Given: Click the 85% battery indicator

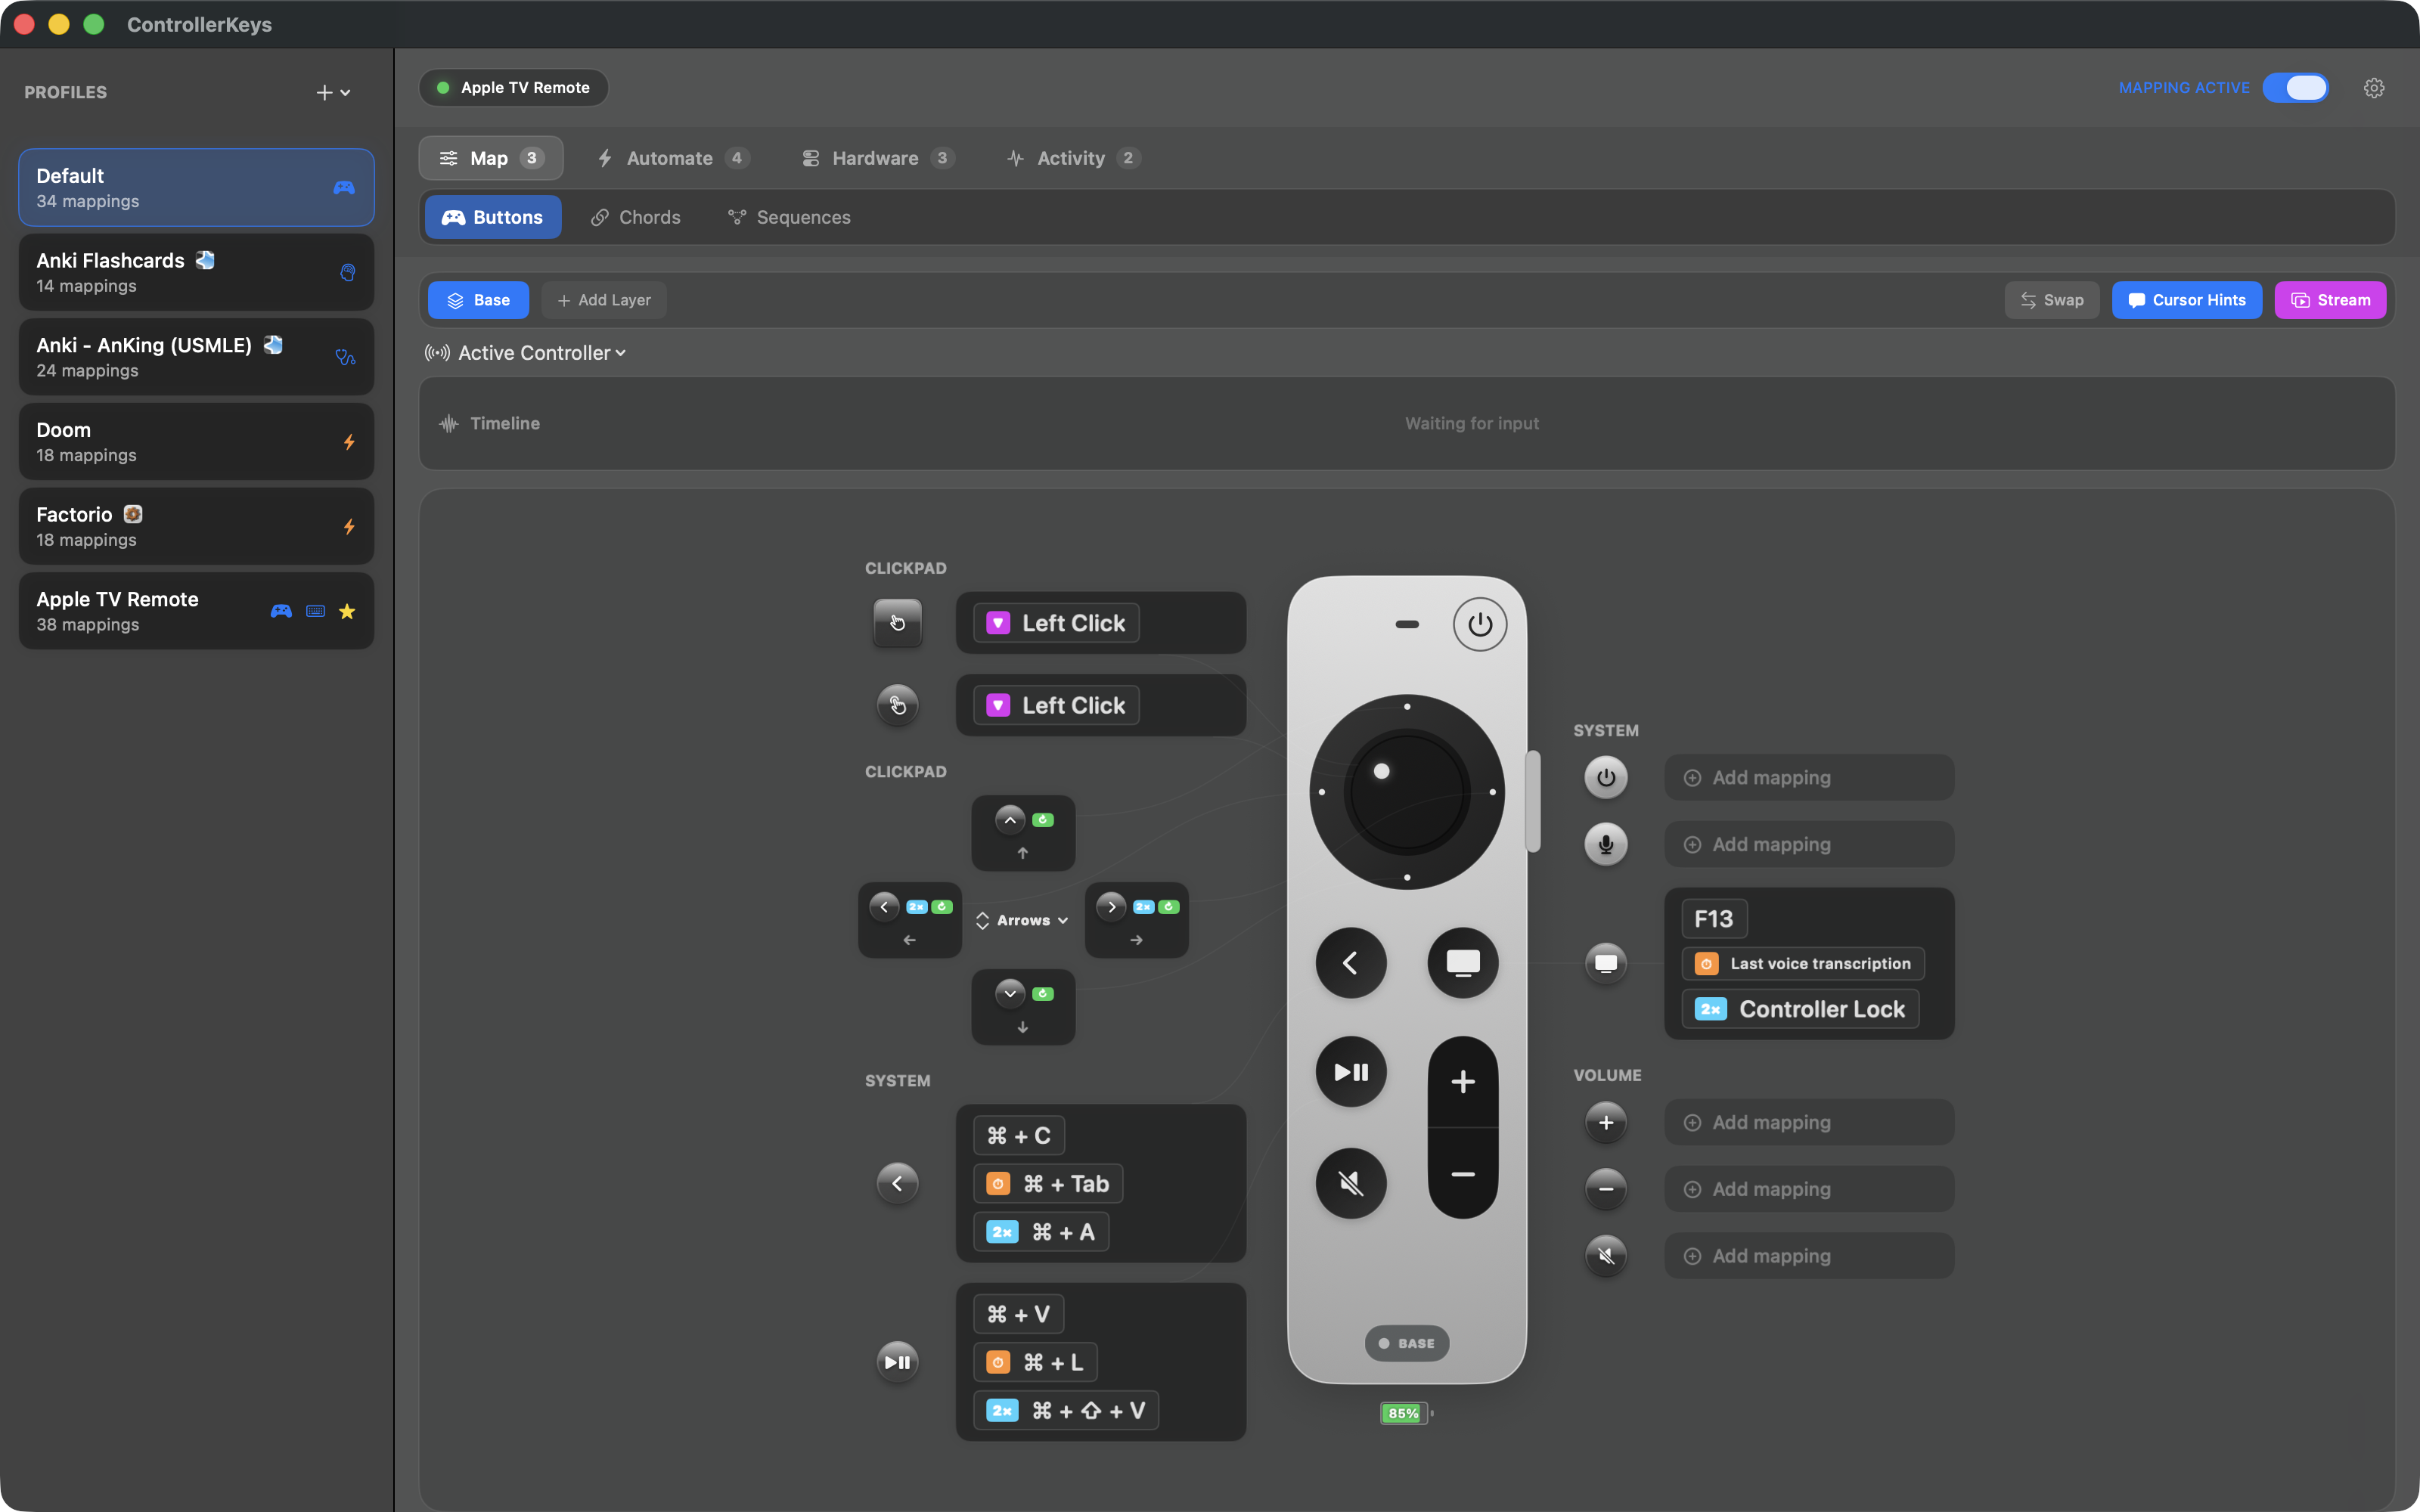Looking at the screenshot, I should (1405, 1413).
